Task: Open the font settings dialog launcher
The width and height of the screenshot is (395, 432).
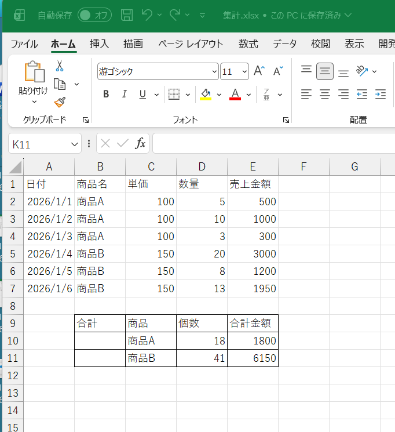Action: pos(286,120)
